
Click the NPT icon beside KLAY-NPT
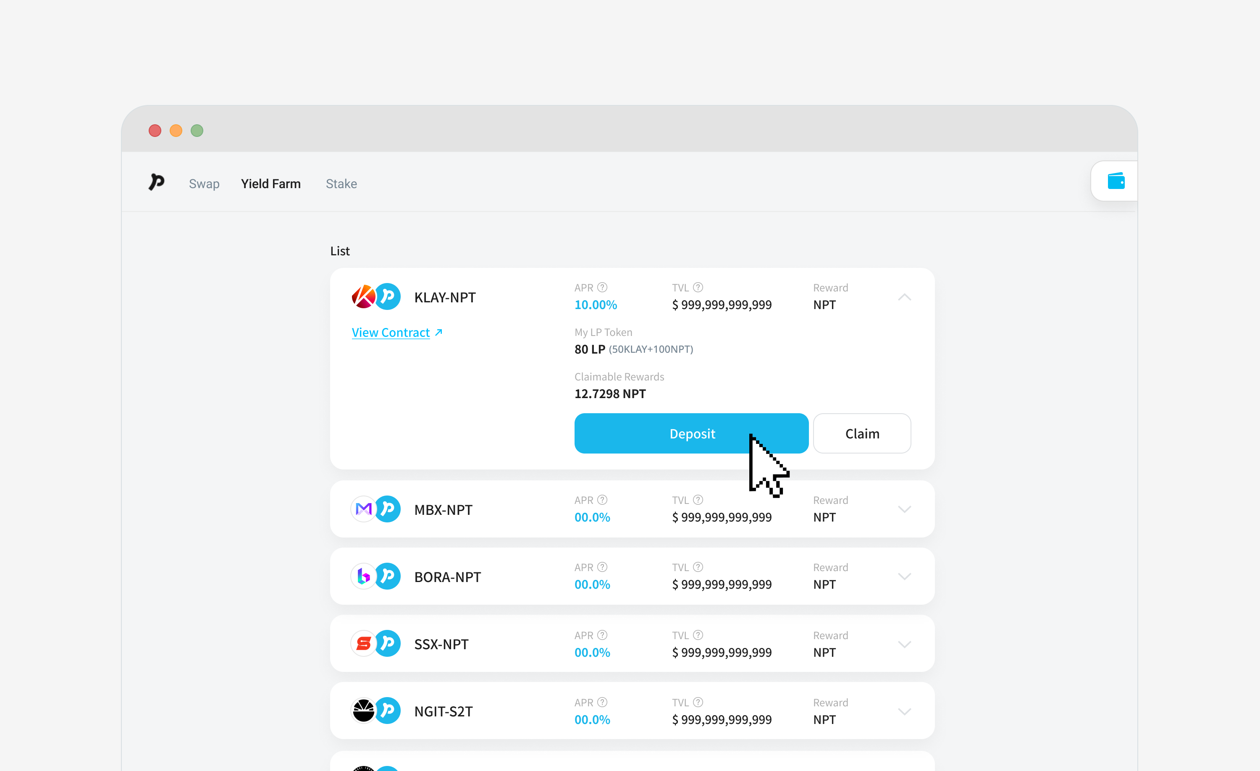pos(388,296)
